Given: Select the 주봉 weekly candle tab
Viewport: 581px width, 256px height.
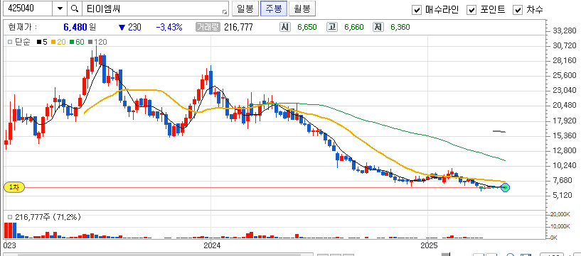Looking at the screenshot, I should (274, 9).
